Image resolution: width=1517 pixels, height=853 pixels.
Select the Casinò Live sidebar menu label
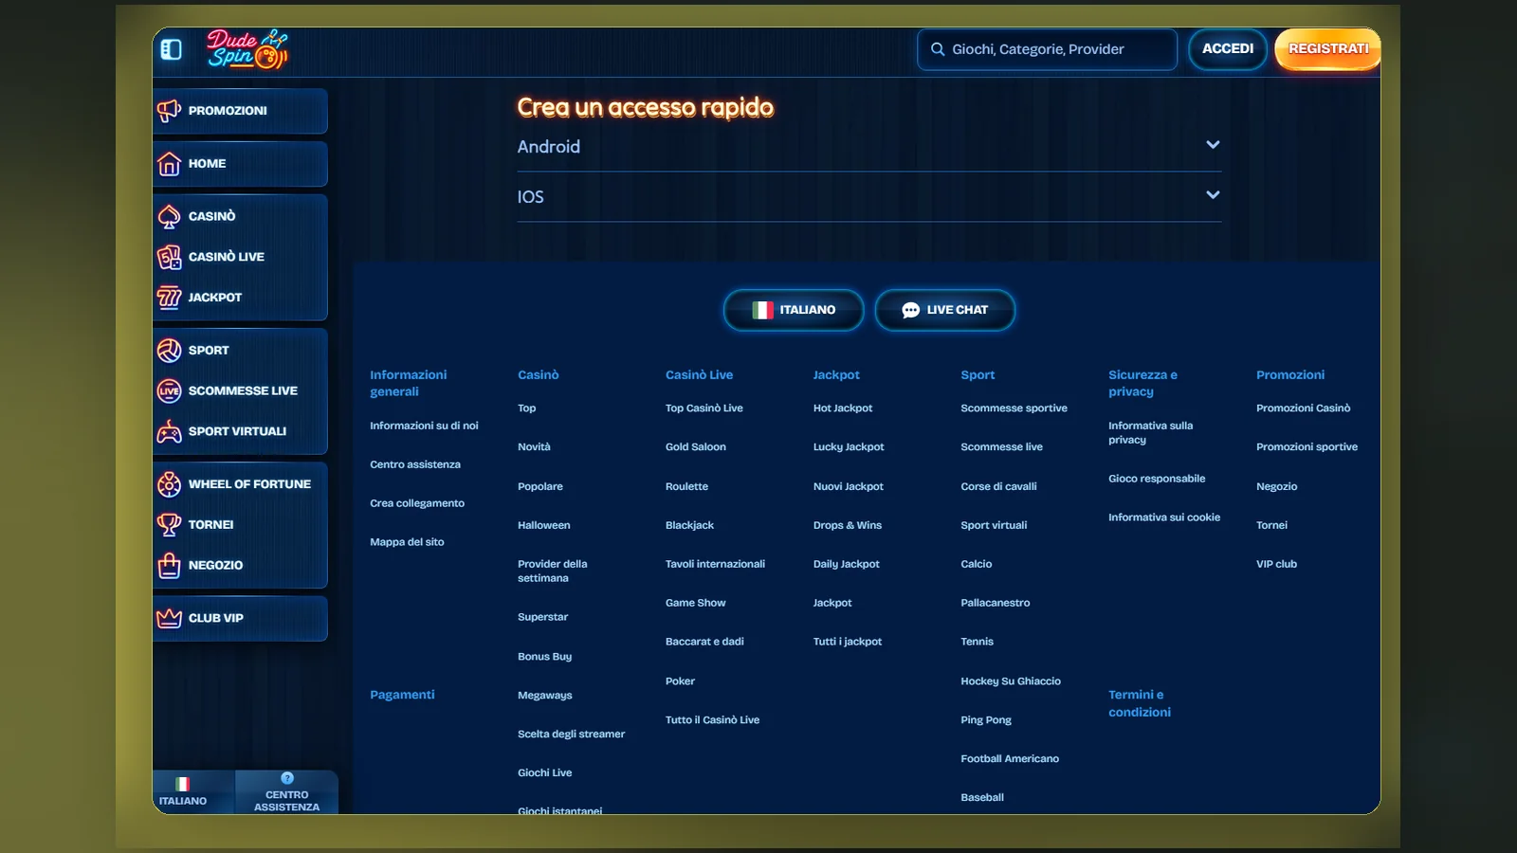click(227, 257)
